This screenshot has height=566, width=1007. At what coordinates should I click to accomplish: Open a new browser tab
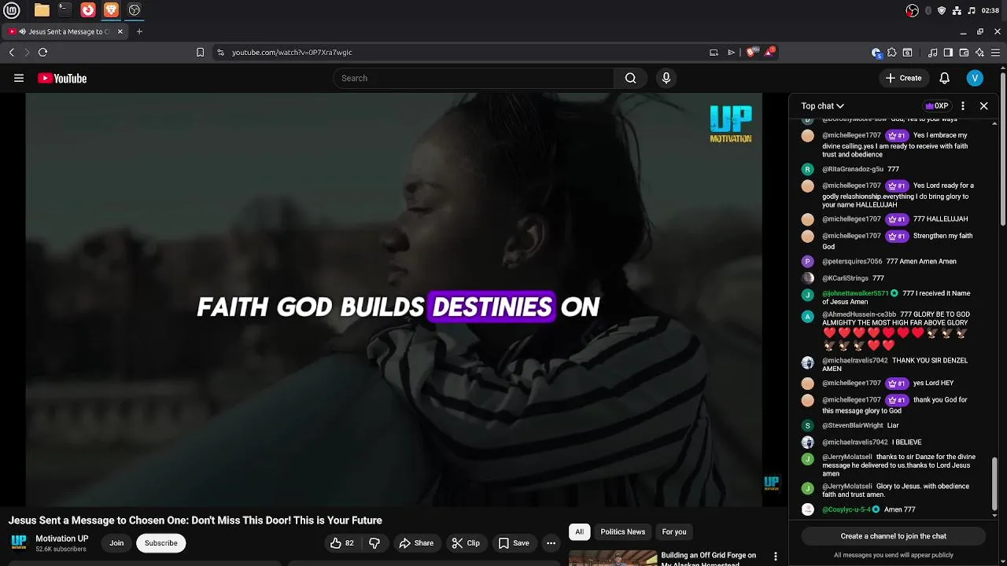pos(139,31)
